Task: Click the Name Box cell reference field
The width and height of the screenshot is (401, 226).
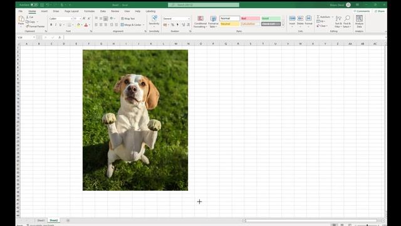Action: click(26, 38)
